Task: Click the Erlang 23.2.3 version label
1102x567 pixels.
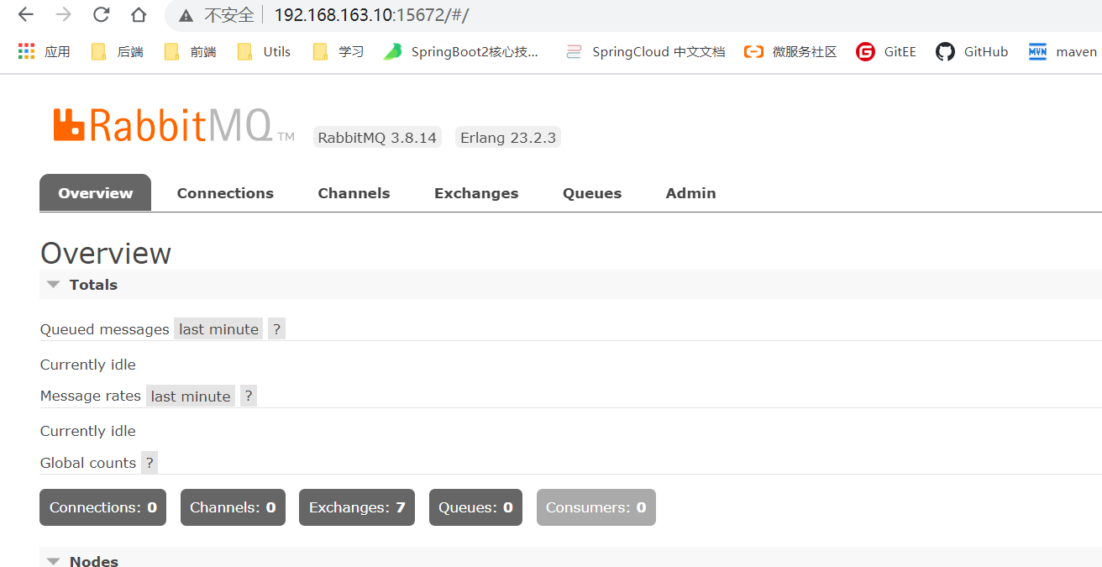Action: tap(507, 138)
